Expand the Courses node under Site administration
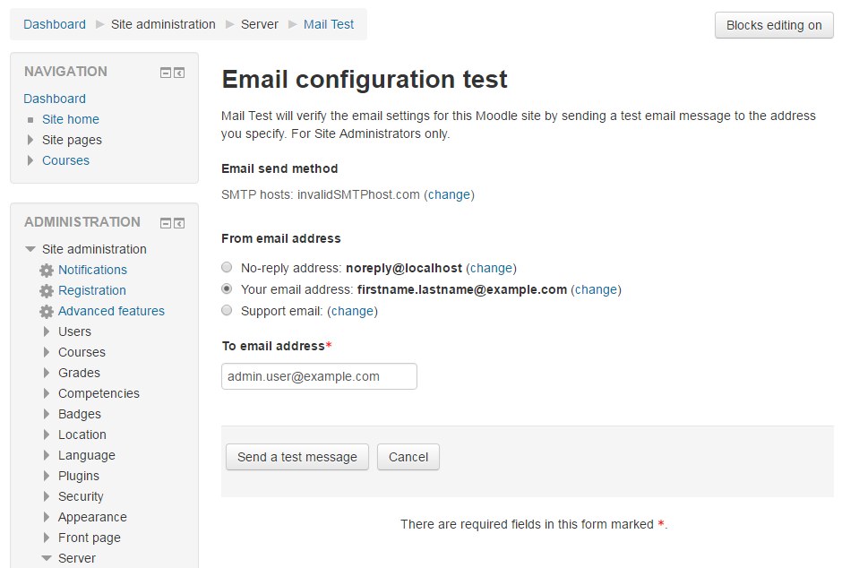This screenshot has width=842, height=568. point(47,352)
